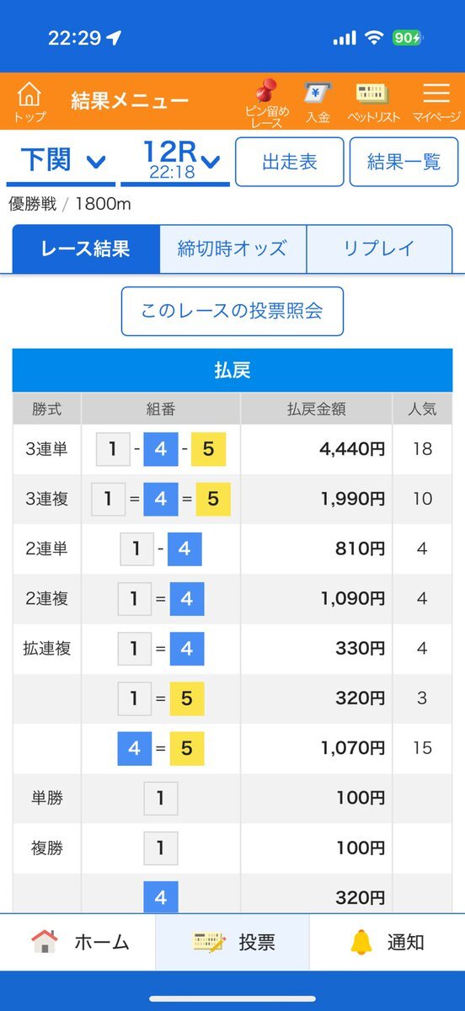The height and width of the screenshot is (1011, 465).
Task: Expand the 下関 venue dropdown
Action: 61,161
